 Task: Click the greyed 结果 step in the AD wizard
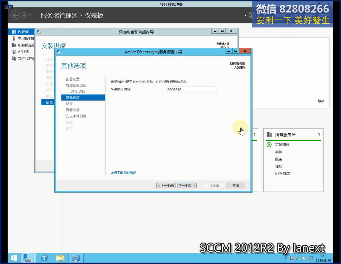tap(69, 128)
